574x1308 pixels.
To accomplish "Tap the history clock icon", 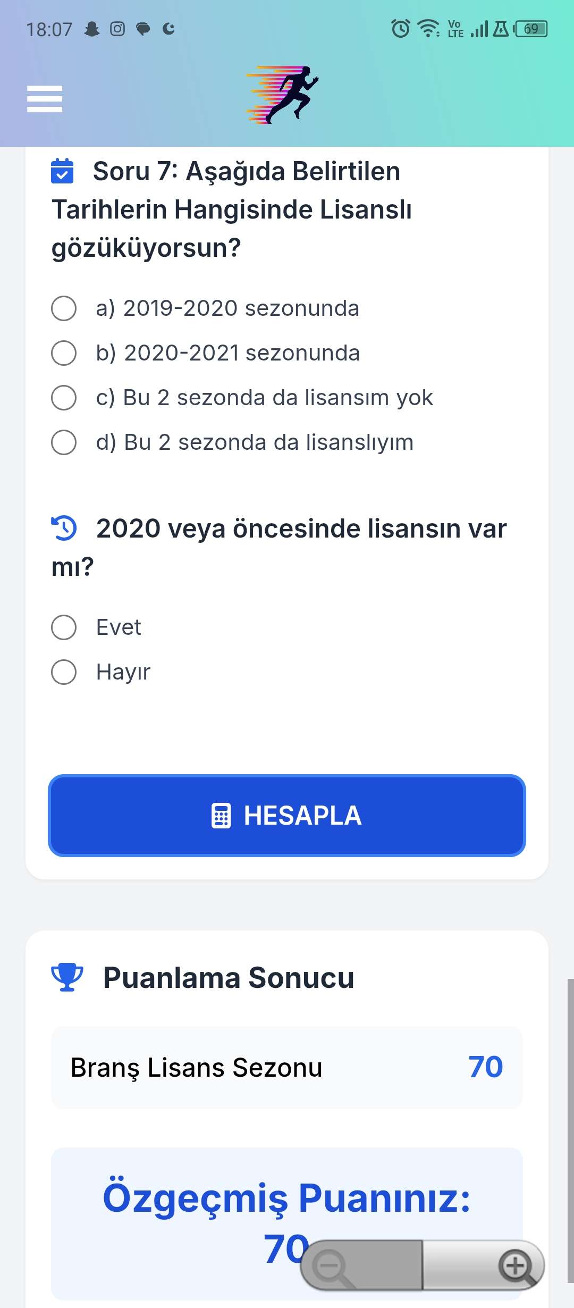I will 64,528.
